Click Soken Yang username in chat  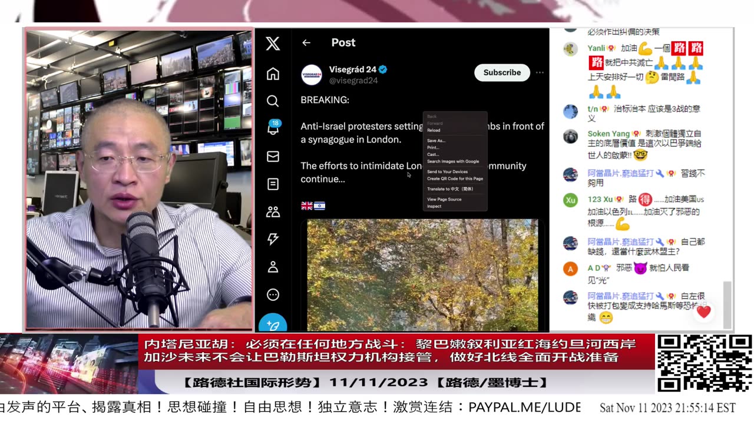coord(609,134)
